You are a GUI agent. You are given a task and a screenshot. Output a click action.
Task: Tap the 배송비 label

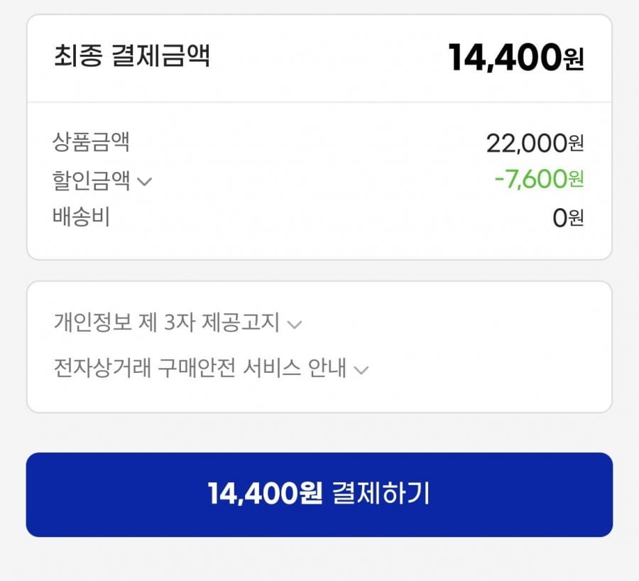81,217
